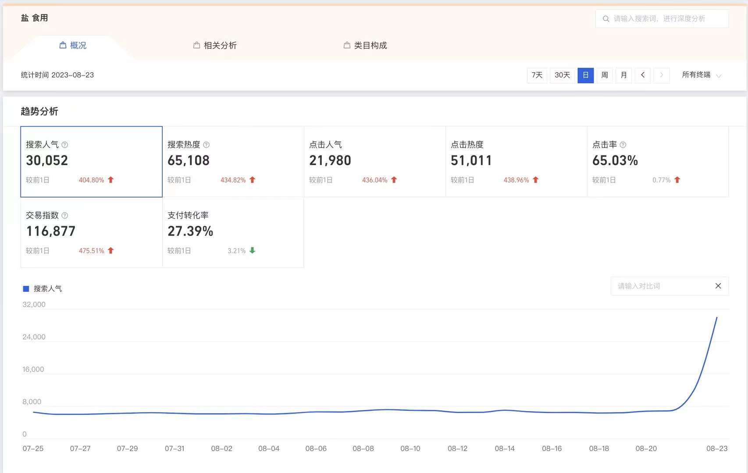Open the 相关分析 tab

(215, 46)
